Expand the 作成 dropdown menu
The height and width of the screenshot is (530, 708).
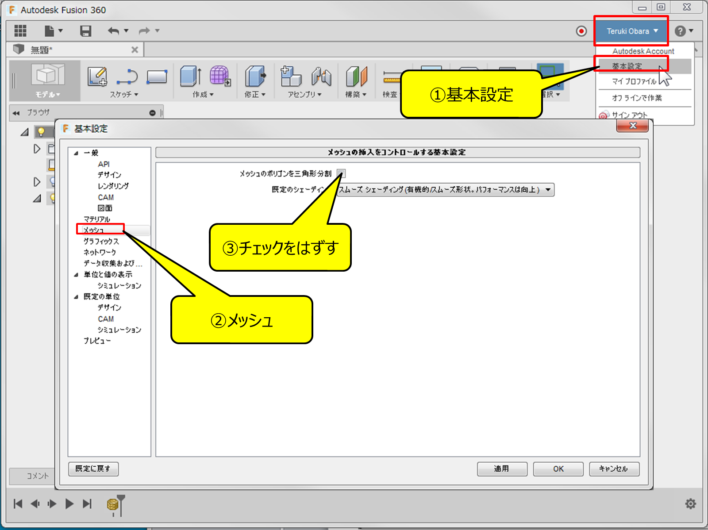[x=203, y=95]
